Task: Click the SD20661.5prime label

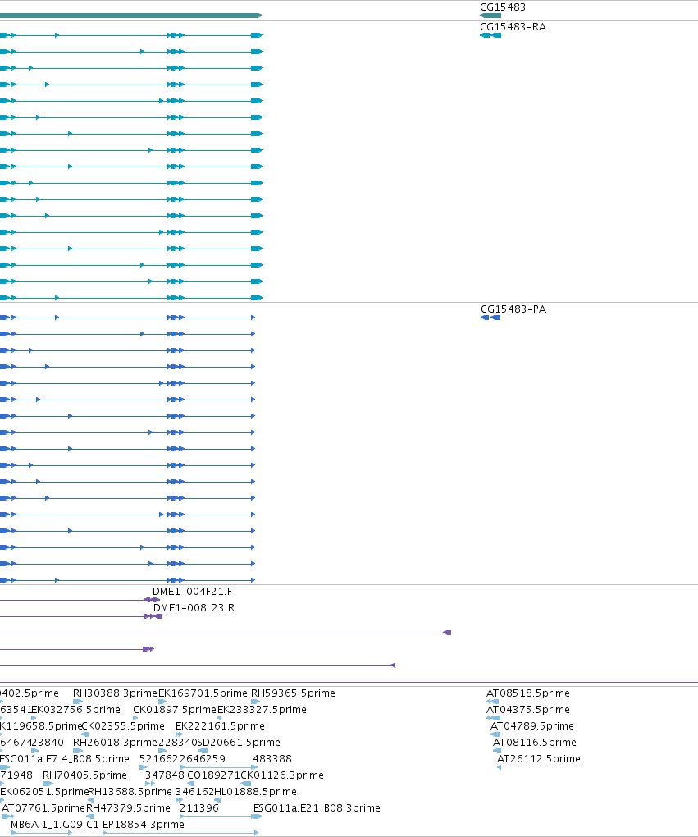Action: click(239, 743)
